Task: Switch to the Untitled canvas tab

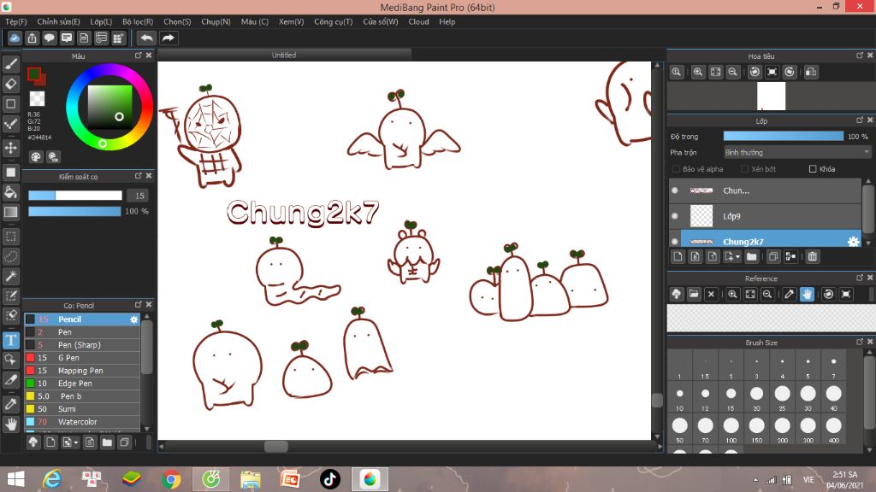Action: pyautogui.click(x=284, y=55)
